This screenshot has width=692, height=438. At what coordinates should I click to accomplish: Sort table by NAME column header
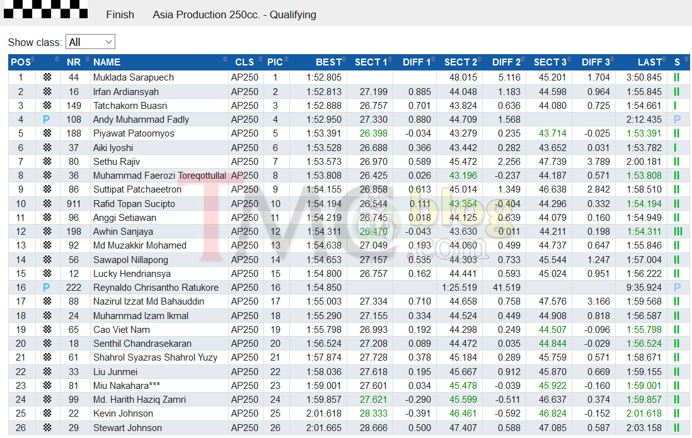159,62
